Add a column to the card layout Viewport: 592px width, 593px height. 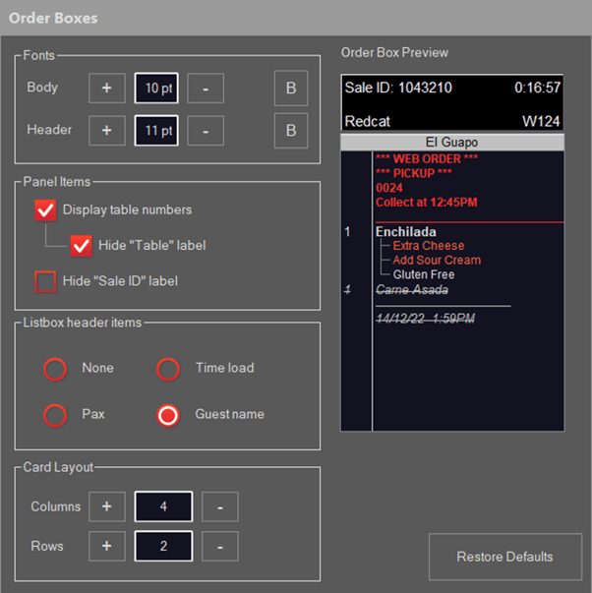point(107,506)
